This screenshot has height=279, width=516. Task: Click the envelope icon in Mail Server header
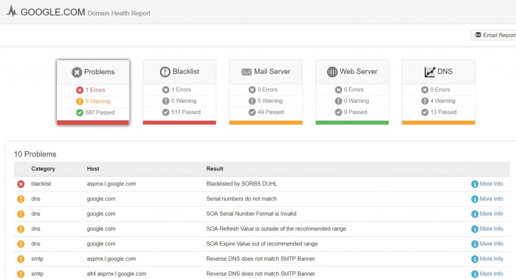[246, 72]
